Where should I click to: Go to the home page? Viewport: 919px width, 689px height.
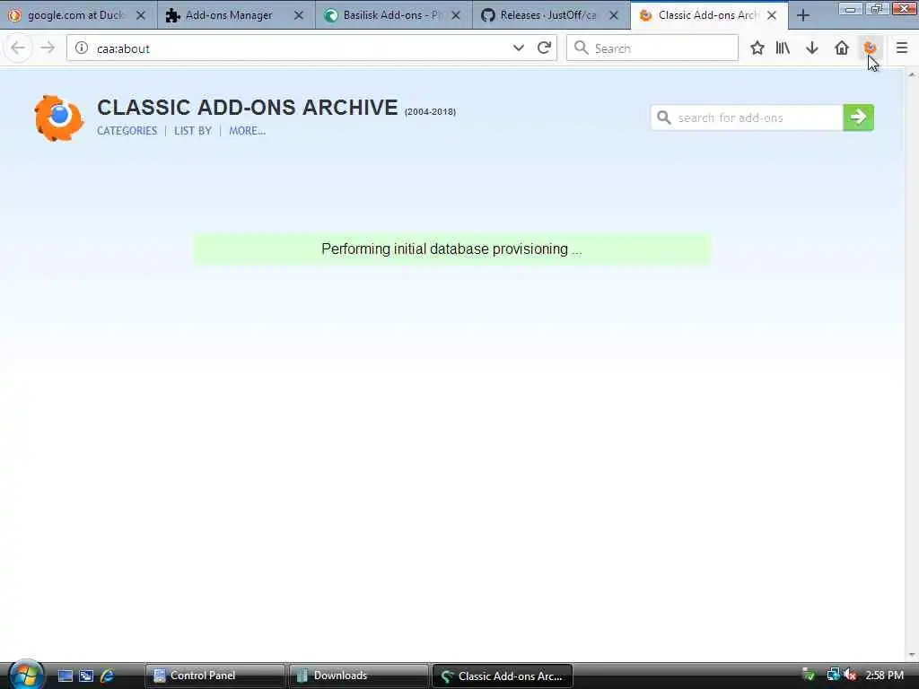pyautogui.click(x=842, y=48)
